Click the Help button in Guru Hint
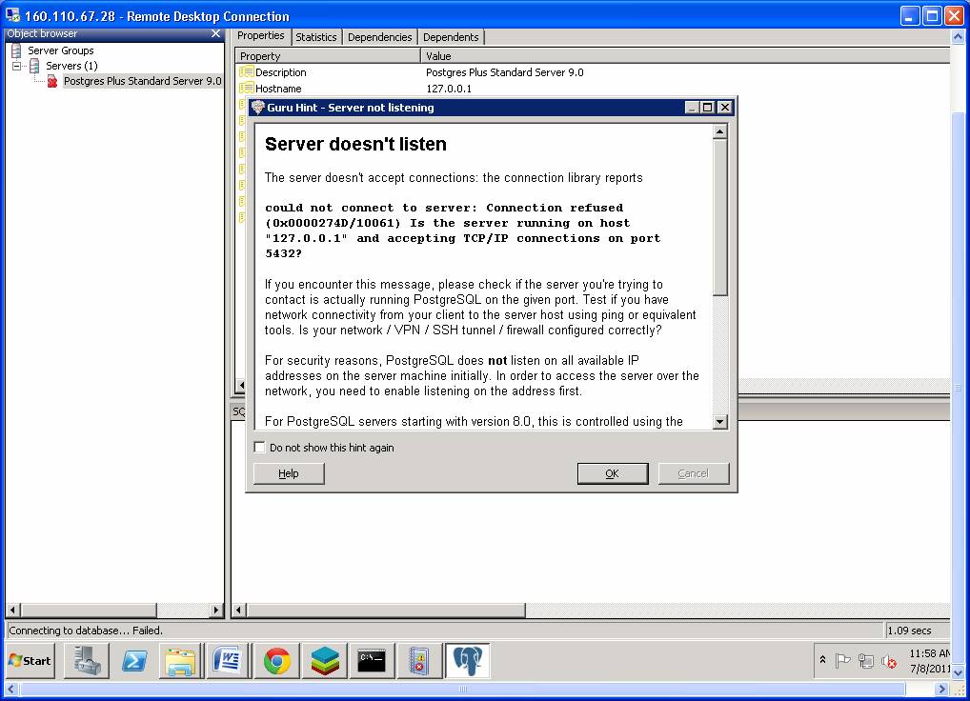 coord(289,473)
